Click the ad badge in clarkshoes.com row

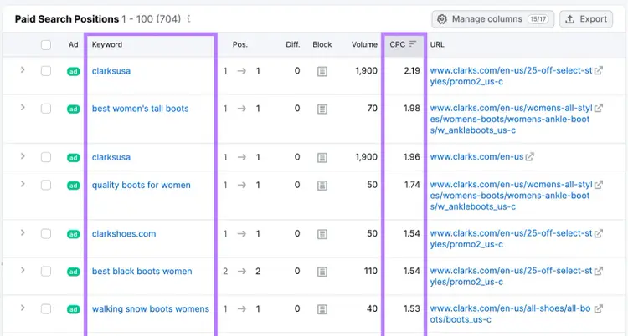click(74, 234)
